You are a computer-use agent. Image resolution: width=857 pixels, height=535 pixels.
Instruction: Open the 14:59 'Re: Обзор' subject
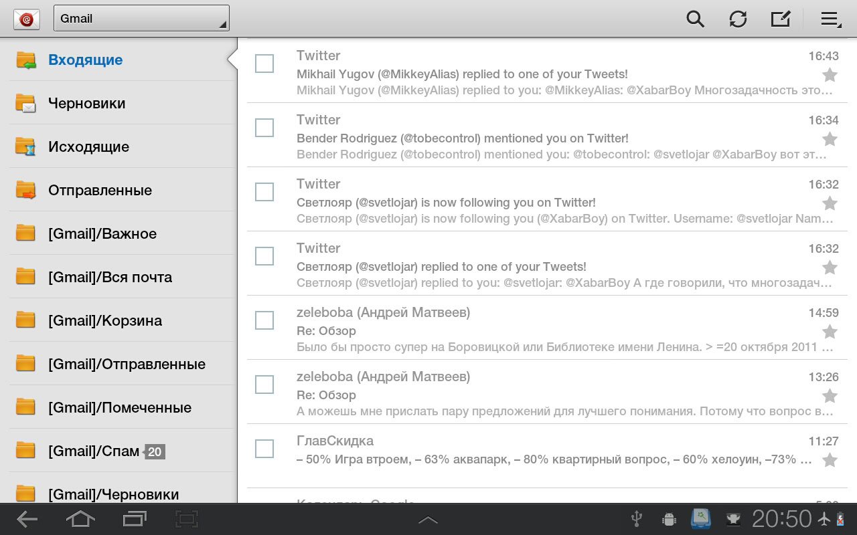(x=326, y=331)
